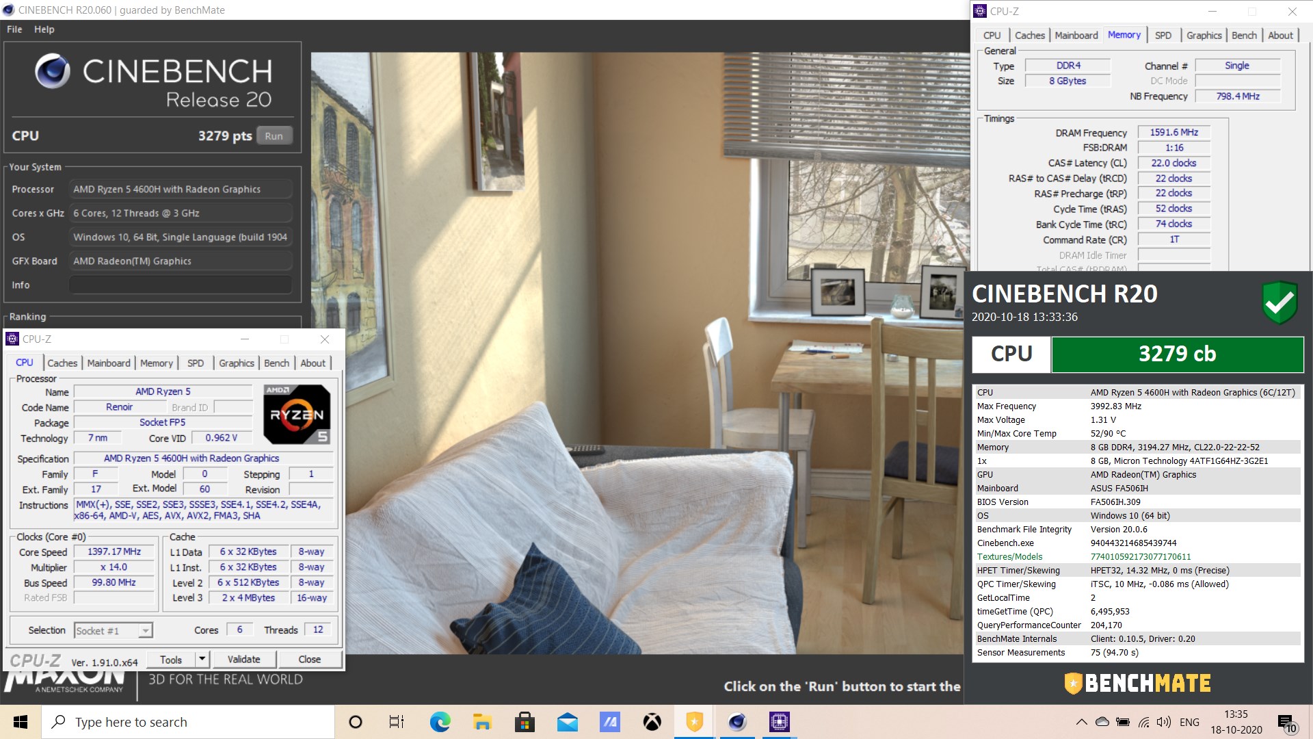
Task: Click the Info input field in Cinebench
Action: click(x=181, y=285)
